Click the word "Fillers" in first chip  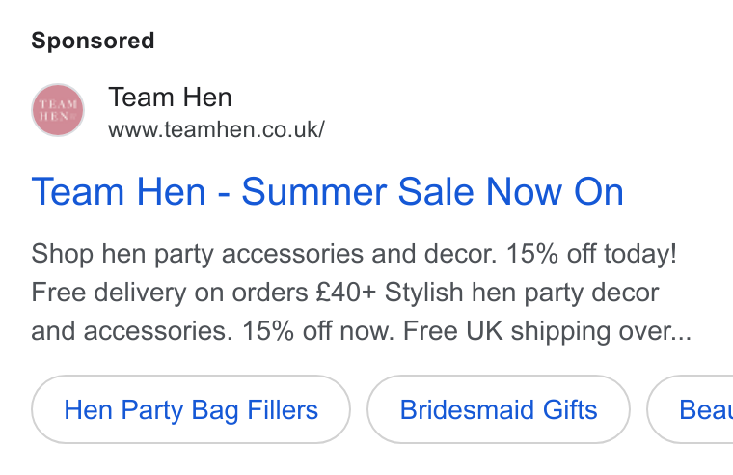(x=283, y=410)
